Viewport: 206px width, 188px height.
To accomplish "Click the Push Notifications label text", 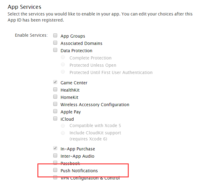I will click(79, 171).
